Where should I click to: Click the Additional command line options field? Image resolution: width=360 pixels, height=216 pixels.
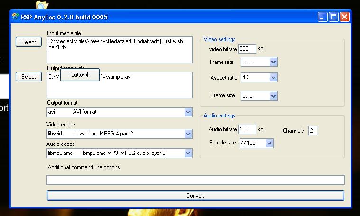click(195, 180)
